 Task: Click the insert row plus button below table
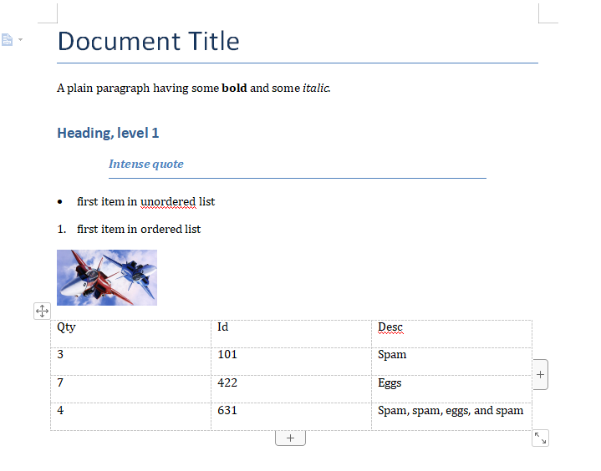tap(290, 438)
